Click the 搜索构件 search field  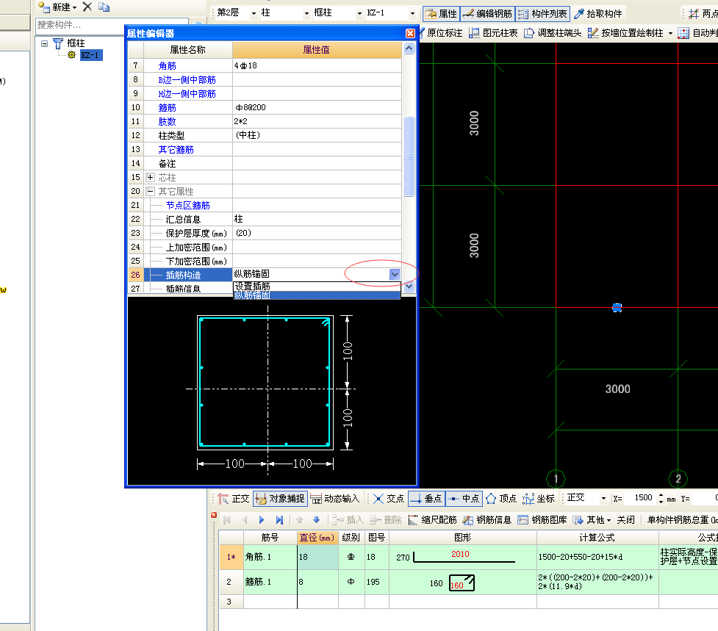(x=111, y=25)
